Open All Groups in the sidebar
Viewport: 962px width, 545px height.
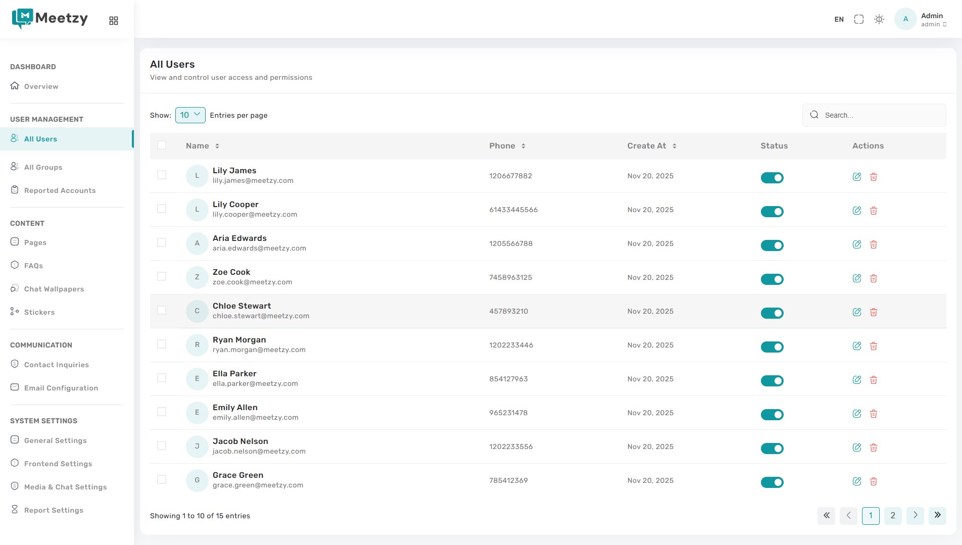point(43,167)
